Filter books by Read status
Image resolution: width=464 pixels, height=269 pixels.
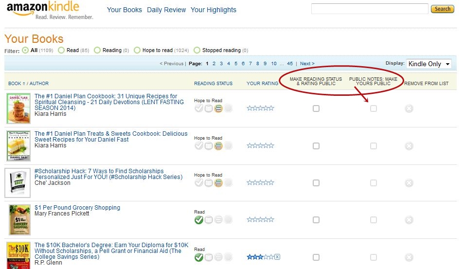[x=61, y=50]
